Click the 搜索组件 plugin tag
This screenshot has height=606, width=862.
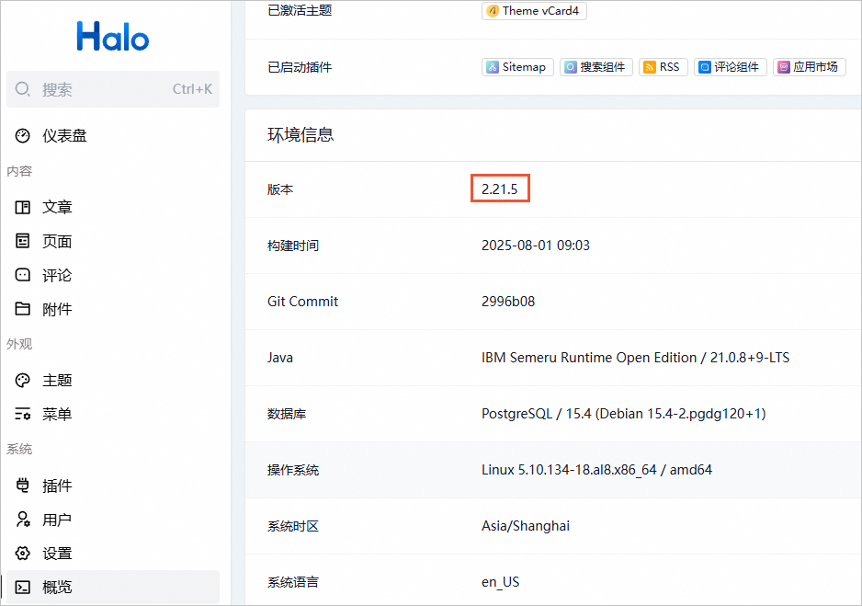(595, 67)
